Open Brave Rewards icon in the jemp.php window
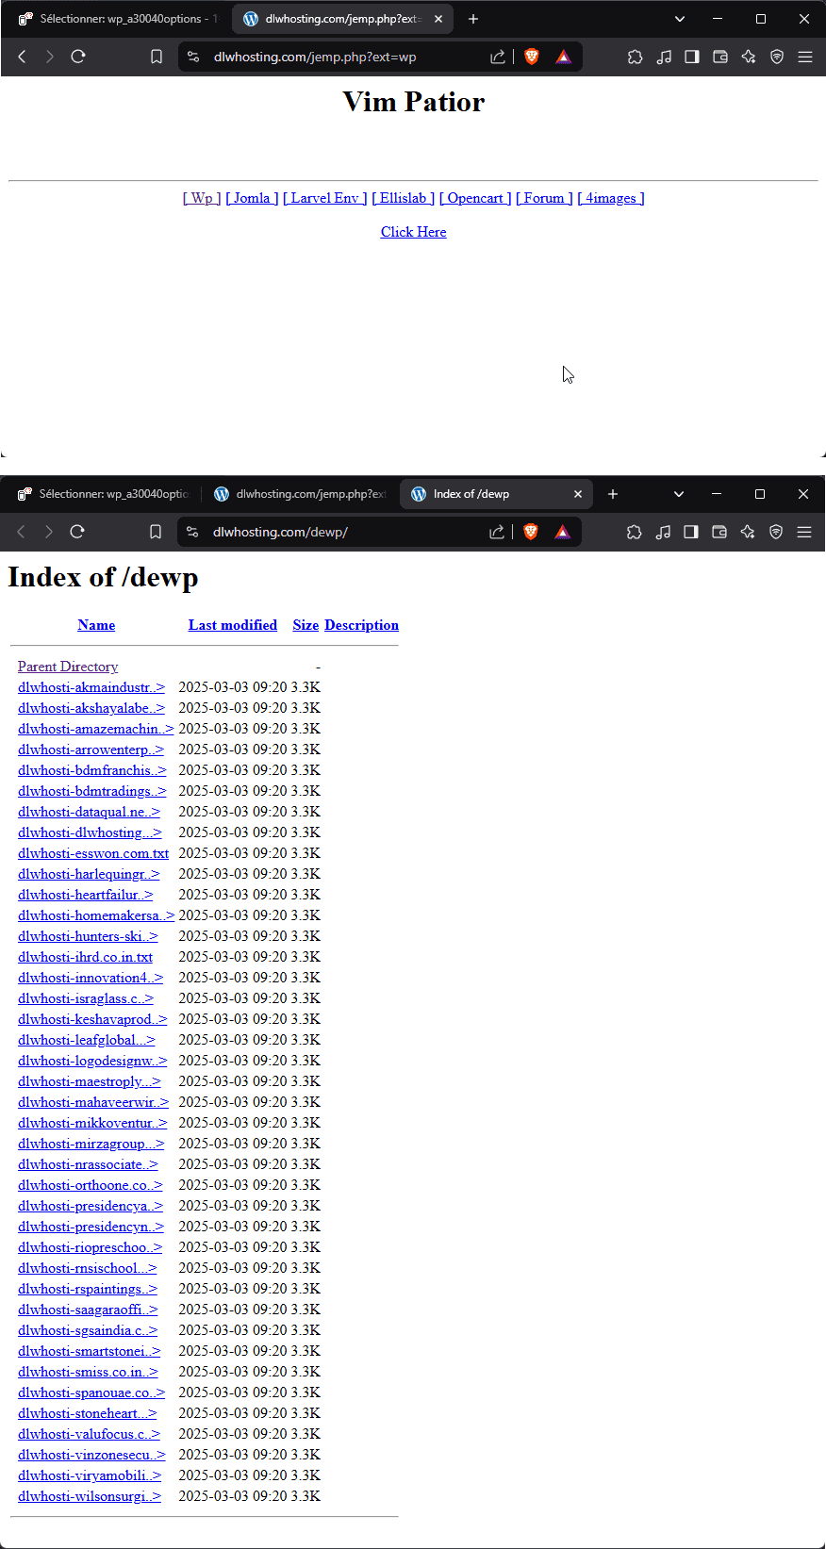Image resolution: width=826 pixels, height=1549 pixels. tap(563, 57)
